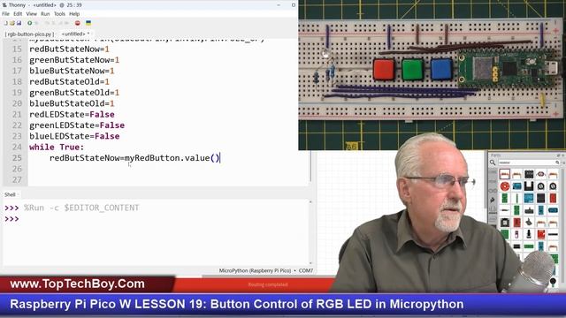Image resolution: width=566 pixels, height=318 pixels.
Task: Select the black joystick part in Parts
Action: (529, 222)
